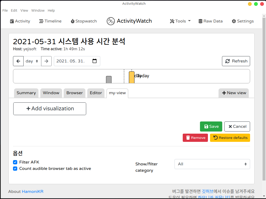
Task: Click the calendar picker icon in date field
Action: click(94, 61)
